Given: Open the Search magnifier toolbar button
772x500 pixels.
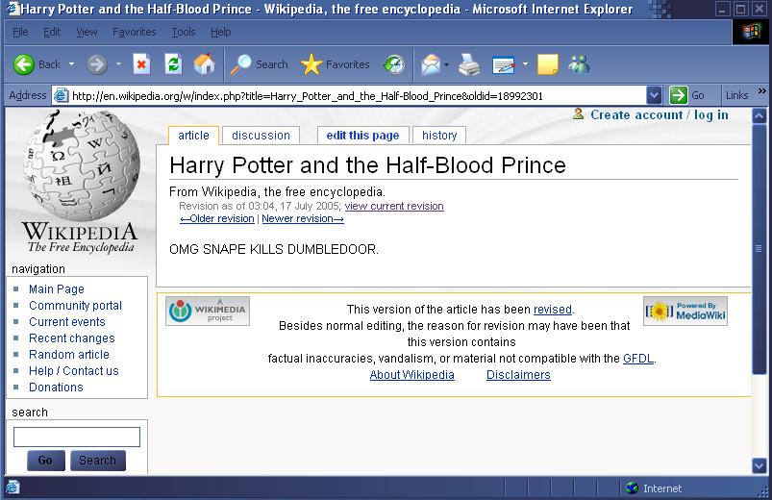Looking at the screenshot, I should (259, 64).
